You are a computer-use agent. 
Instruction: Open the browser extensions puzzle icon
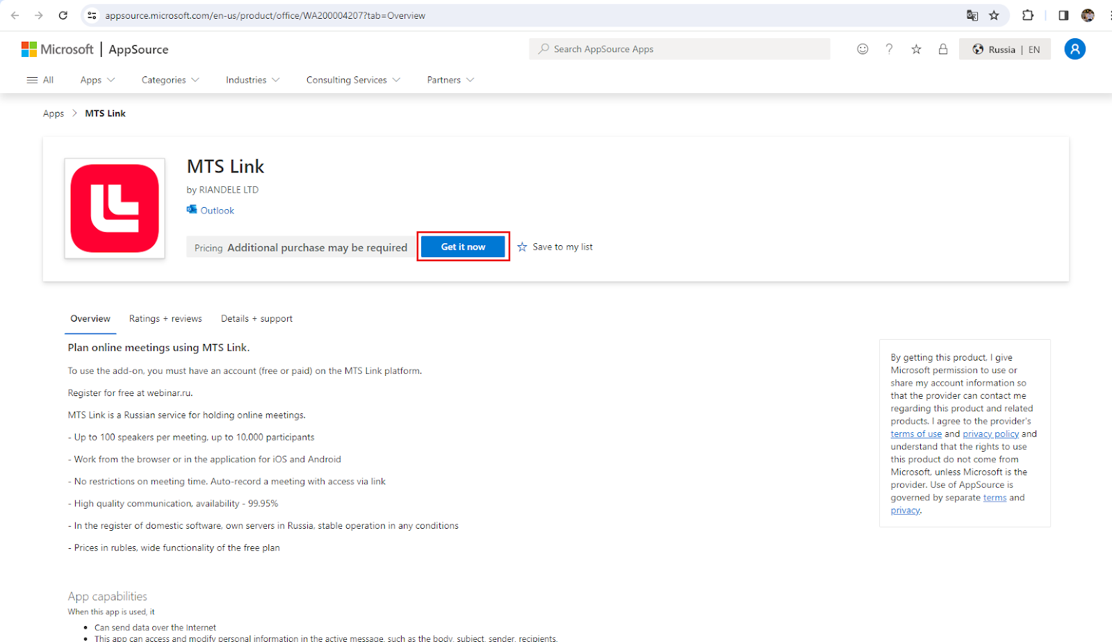(x=1028, y=15)
